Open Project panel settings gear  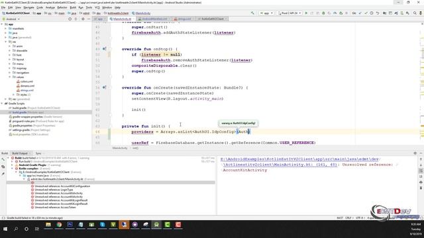[83, 19]
